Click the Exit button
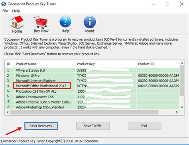 [x=144, y=126]
